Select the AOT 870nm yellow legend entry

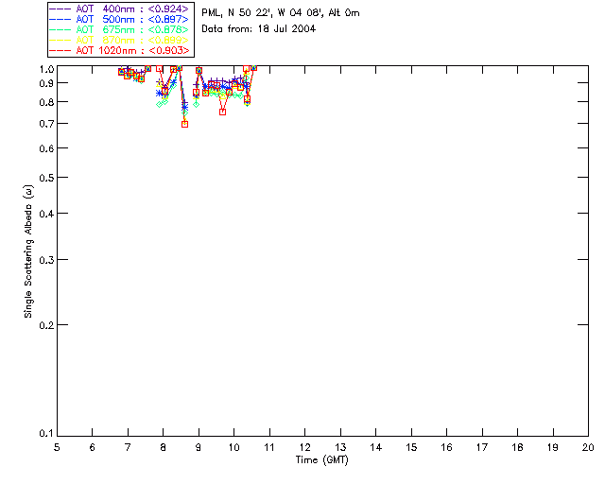[120, 40]
